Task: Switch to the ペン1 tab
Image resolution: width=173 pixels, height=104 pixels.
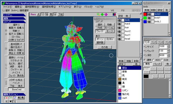Action: click(x=154, y=42)
